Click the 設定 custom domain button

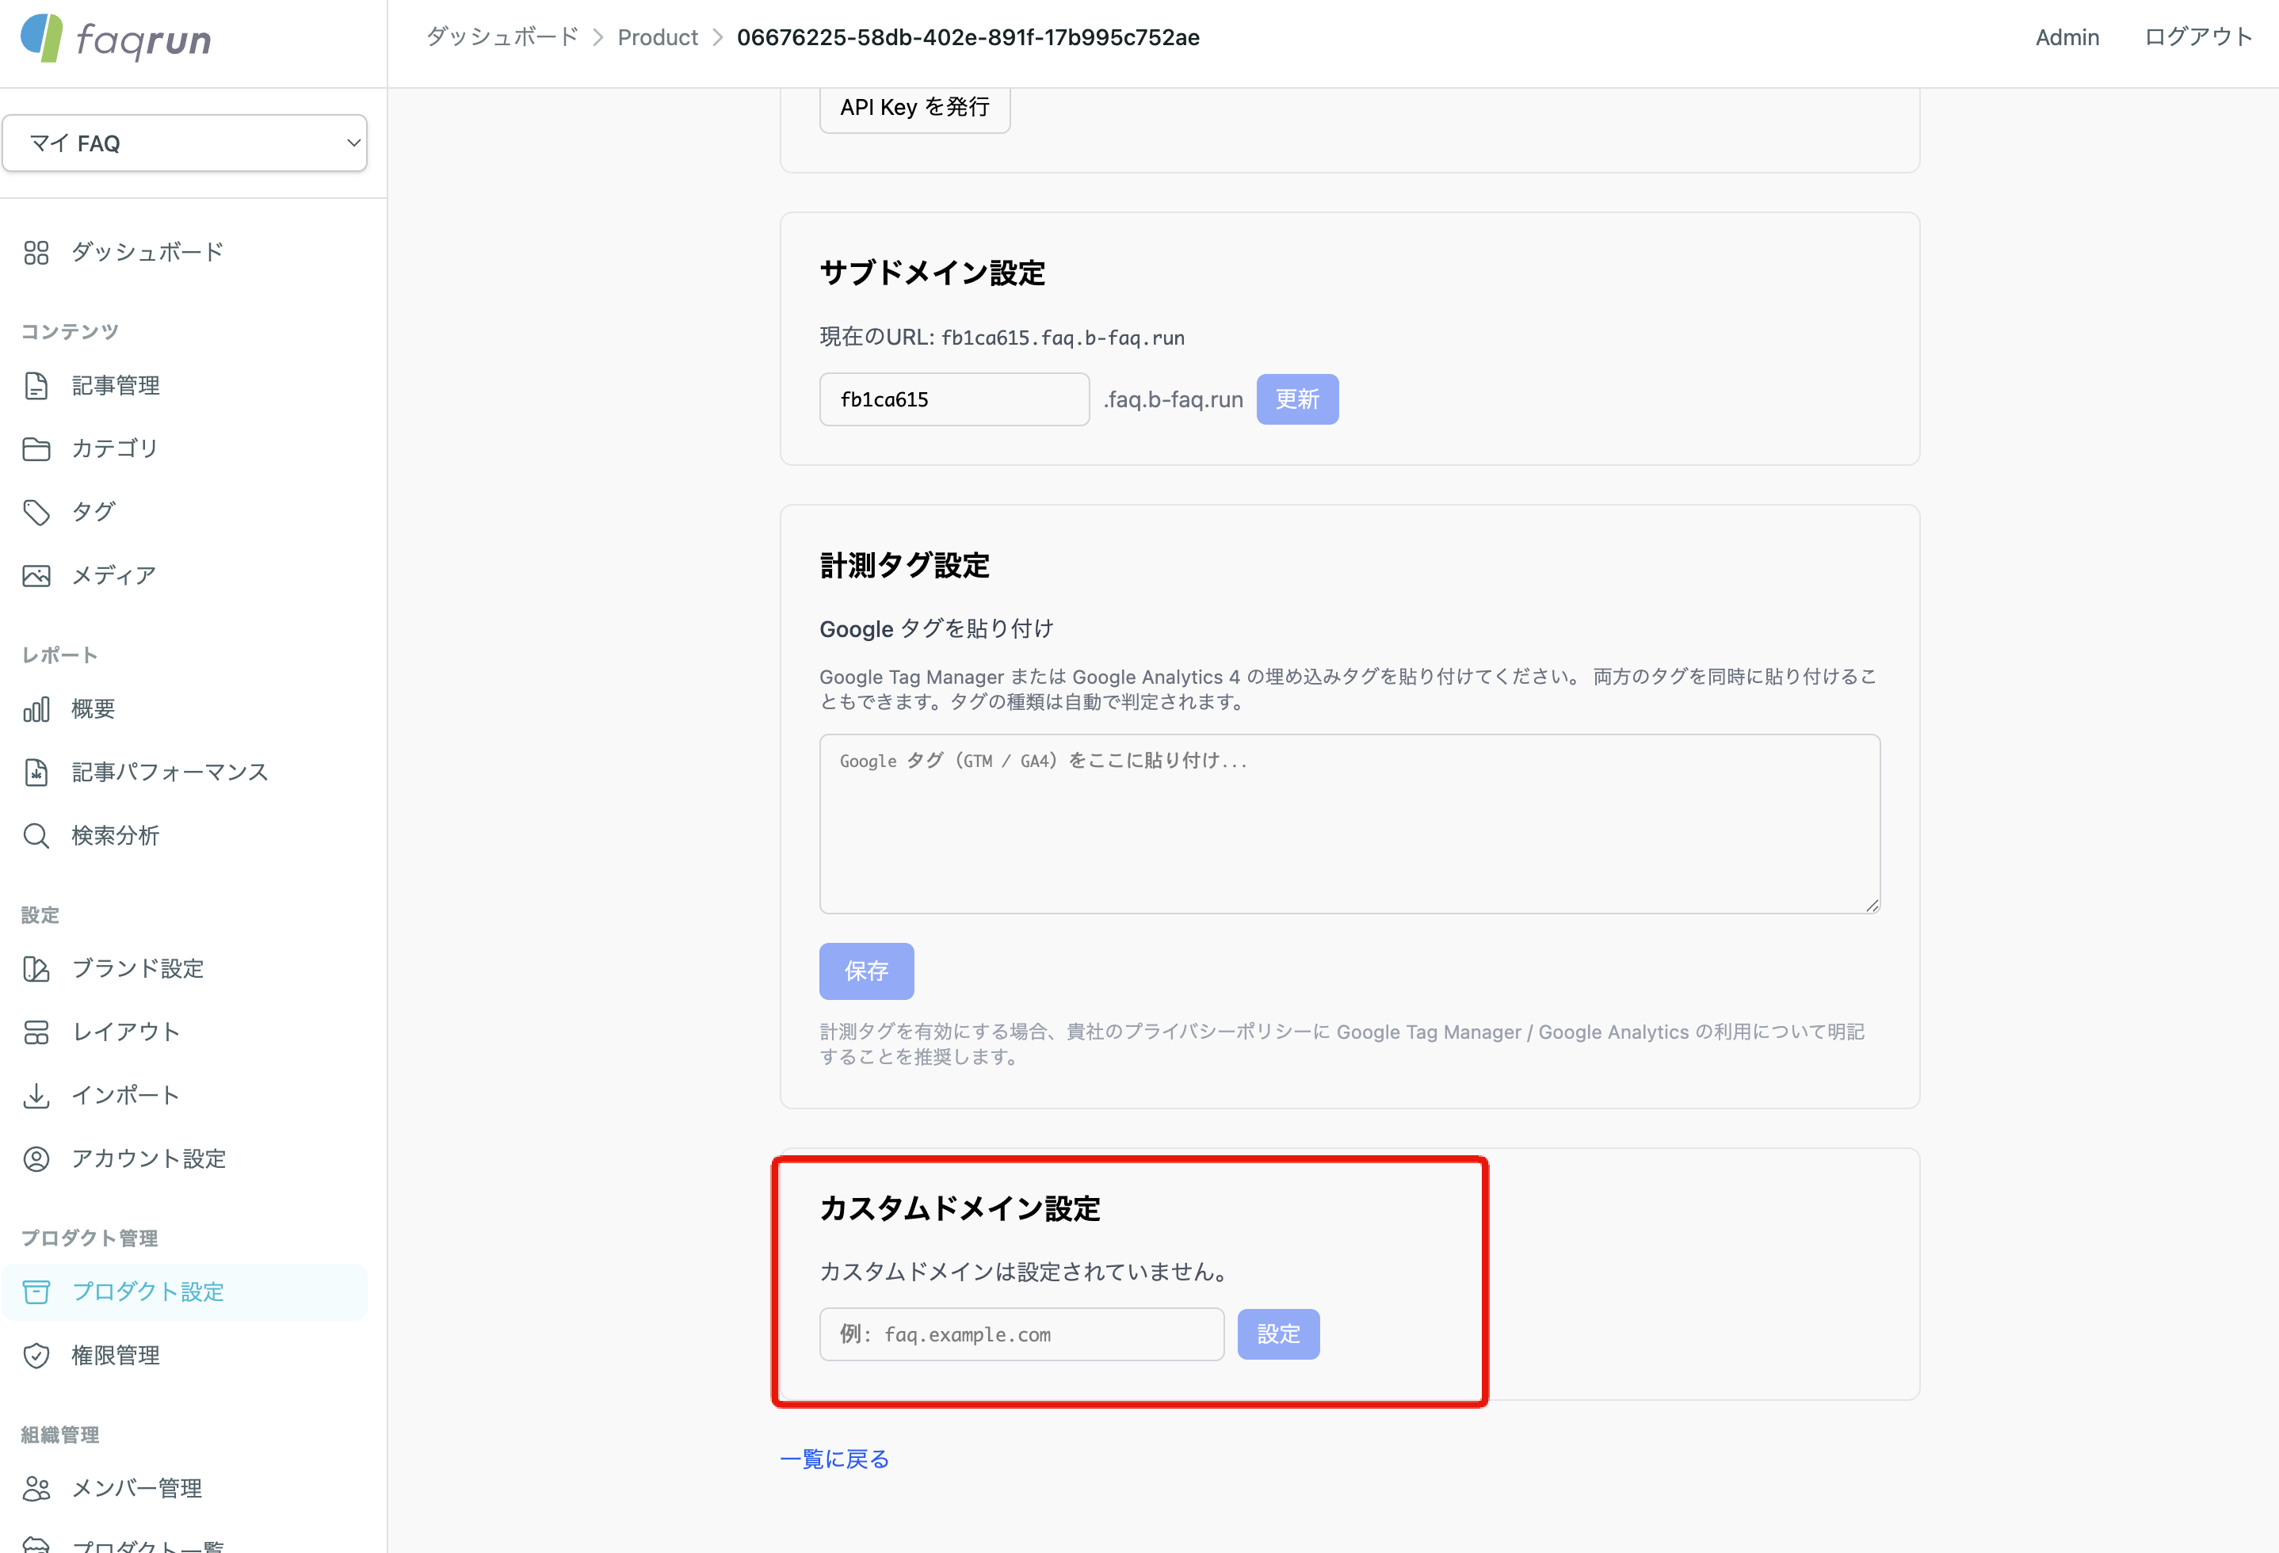pyautogui.click(x=1279, y=1334)
